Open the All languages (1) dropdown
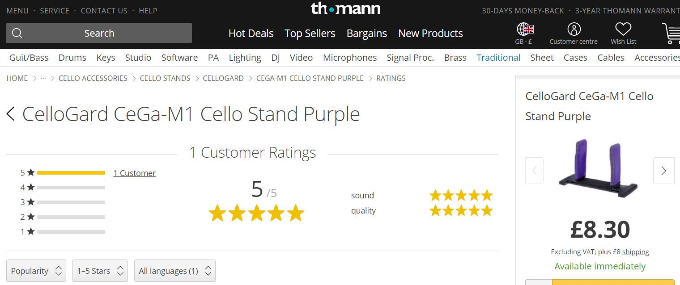The width and height of the screenshot is (680, 285). click(x=175, y=271)
